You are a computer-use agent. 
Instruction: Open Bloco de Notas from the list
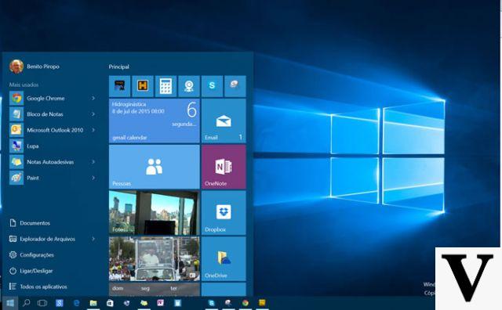(53, 114)
